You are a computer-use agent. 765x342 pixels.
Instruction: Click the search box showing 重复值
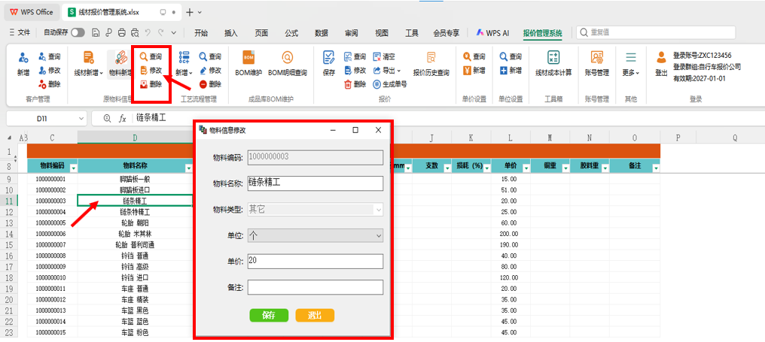click(x=656, y=32)
